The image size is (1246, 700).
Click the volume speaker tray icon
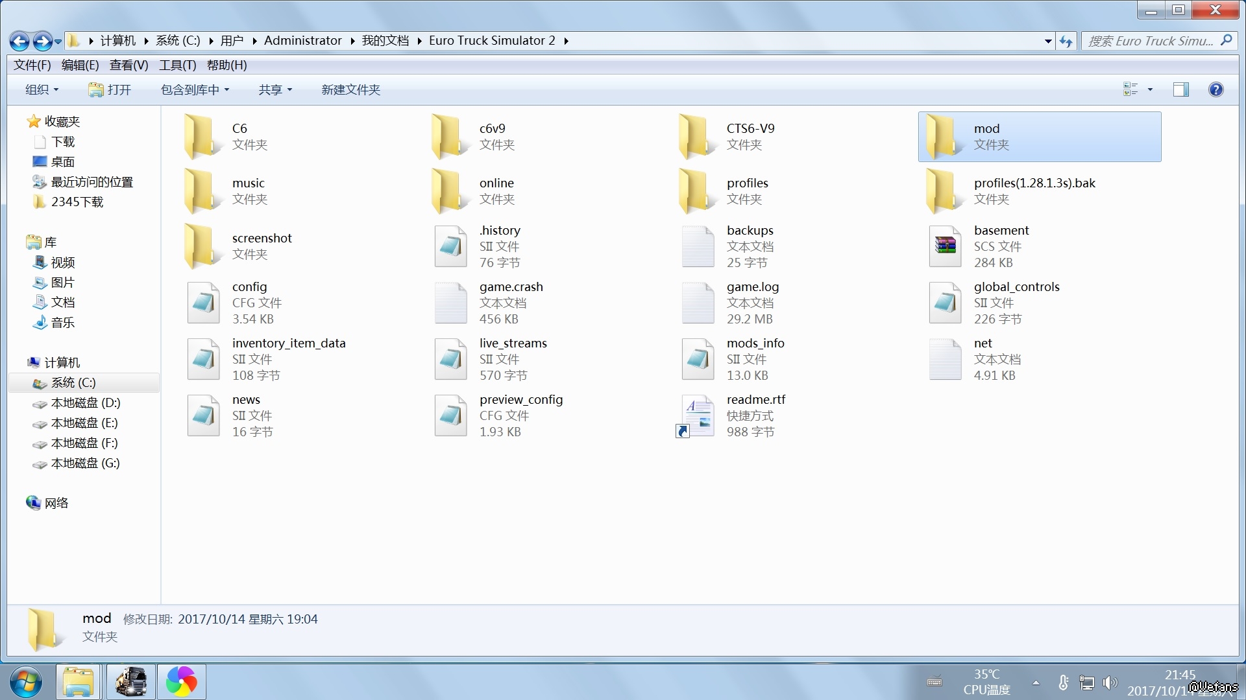point(1110,682)
